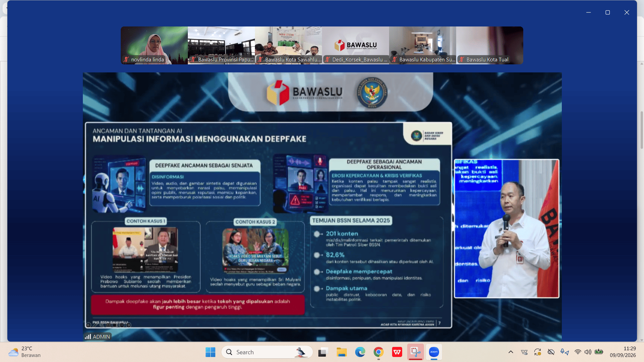
Task: Open the Wi-Fi network settings
Action: [x=578, y=352]
